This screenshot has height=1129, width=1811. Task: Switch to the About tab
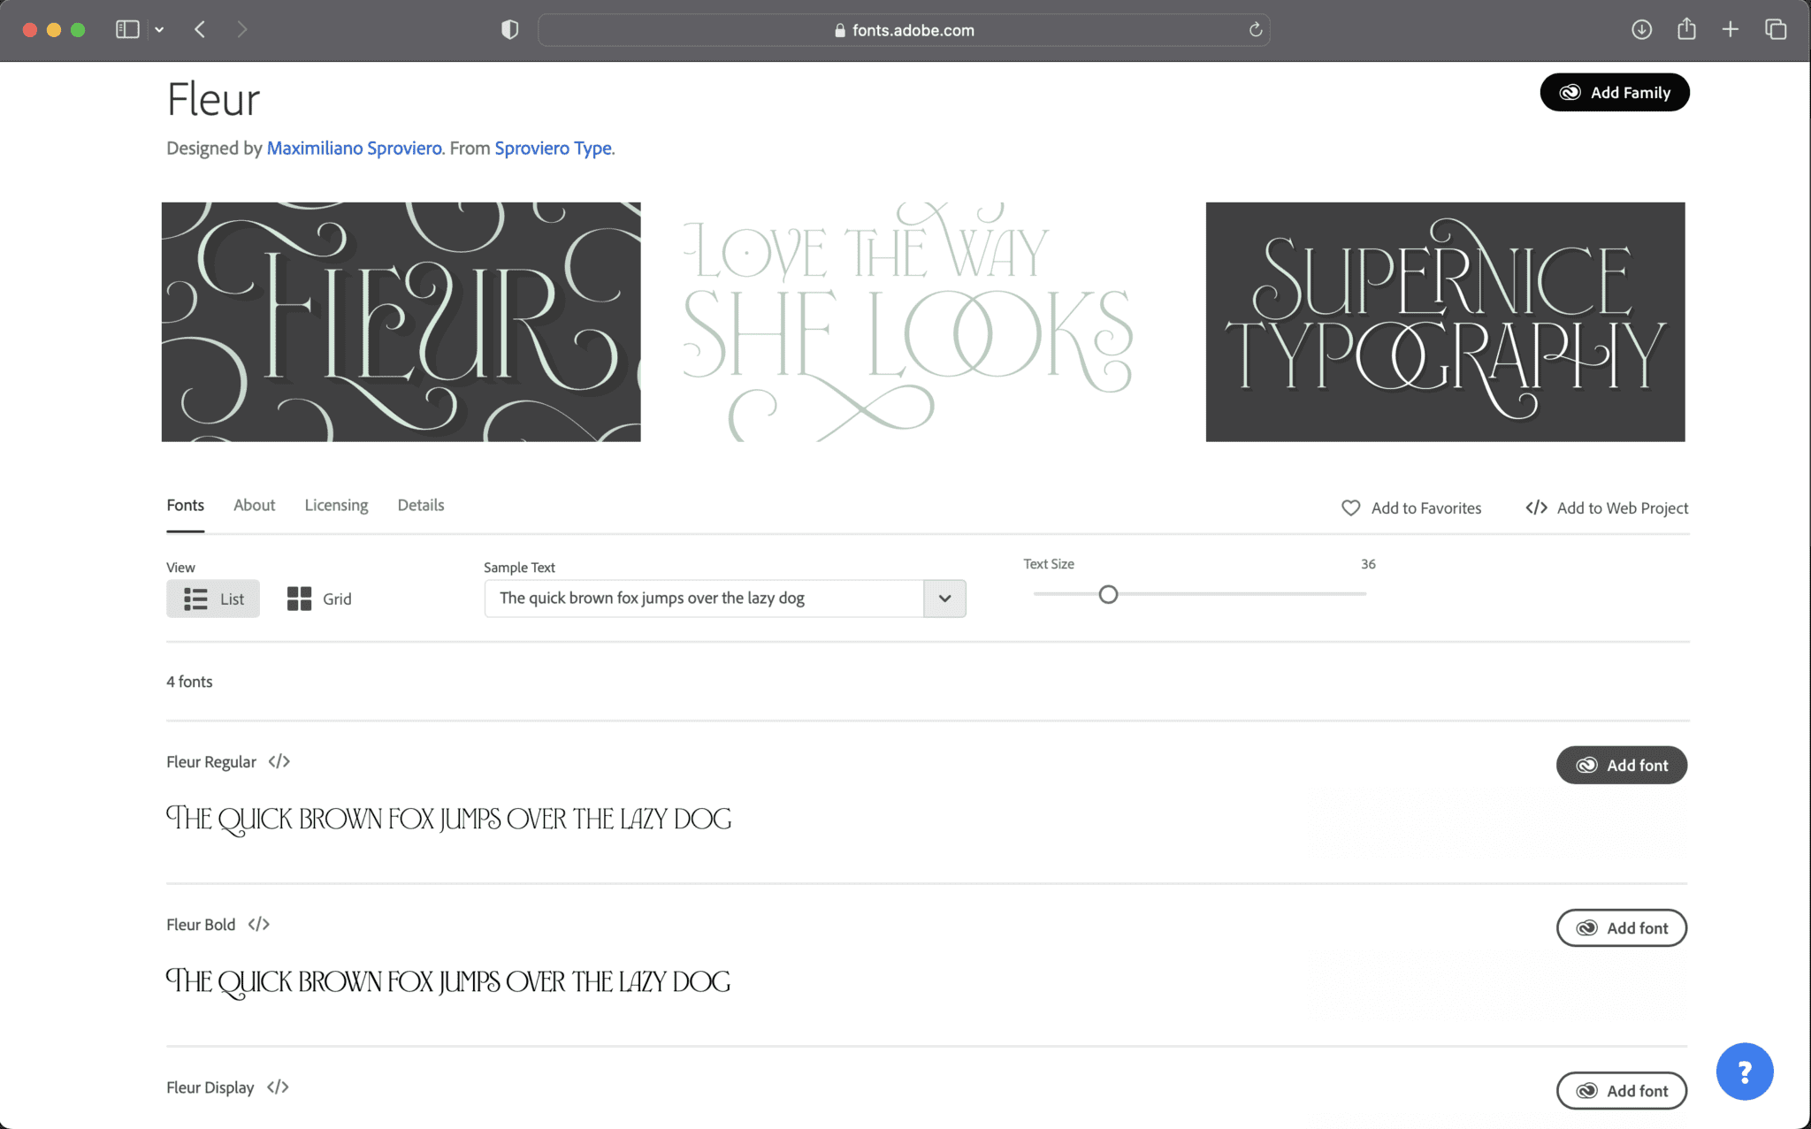(x=254, y=505)
